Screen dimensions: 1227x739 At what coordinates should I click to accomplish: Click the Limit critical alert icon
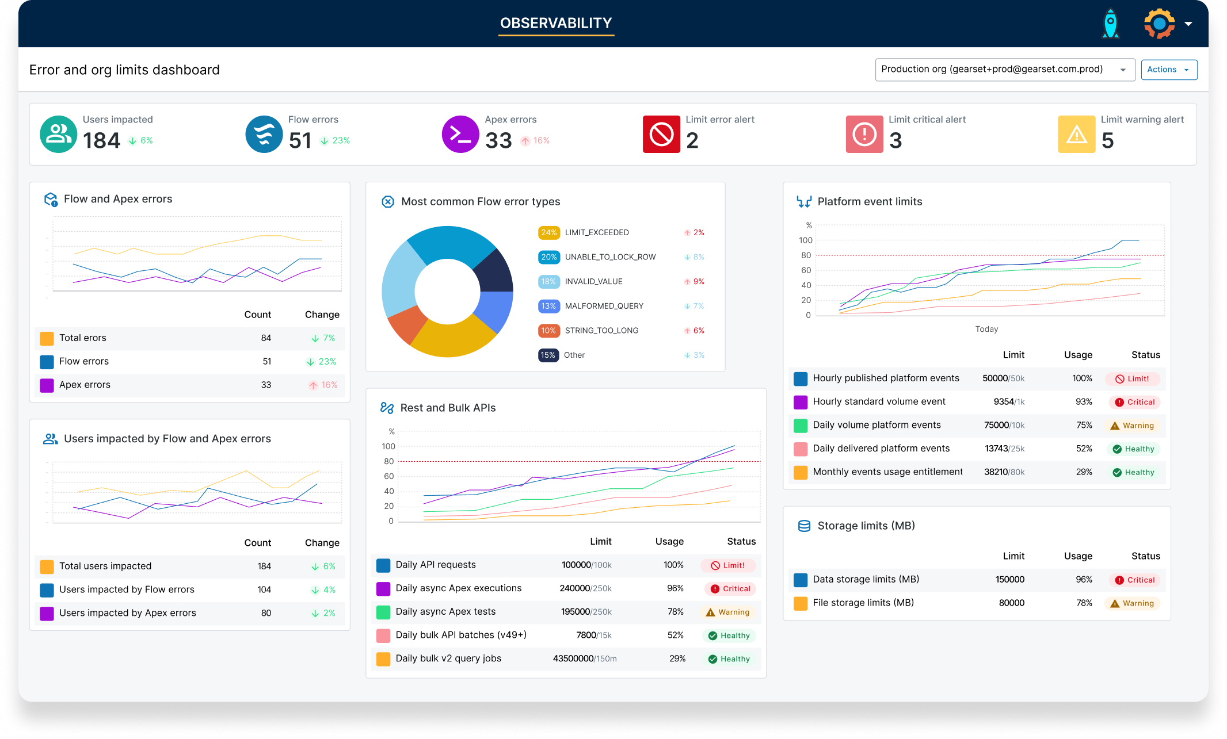(864, 134)
